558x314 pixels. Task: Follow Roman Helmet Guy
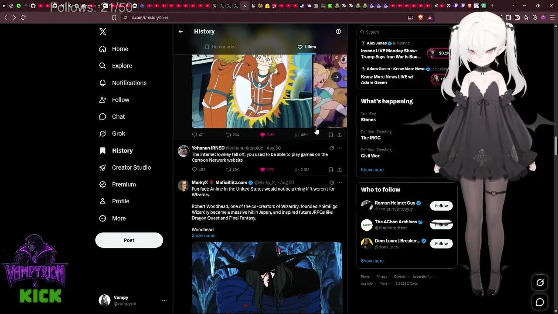(441, 206)
